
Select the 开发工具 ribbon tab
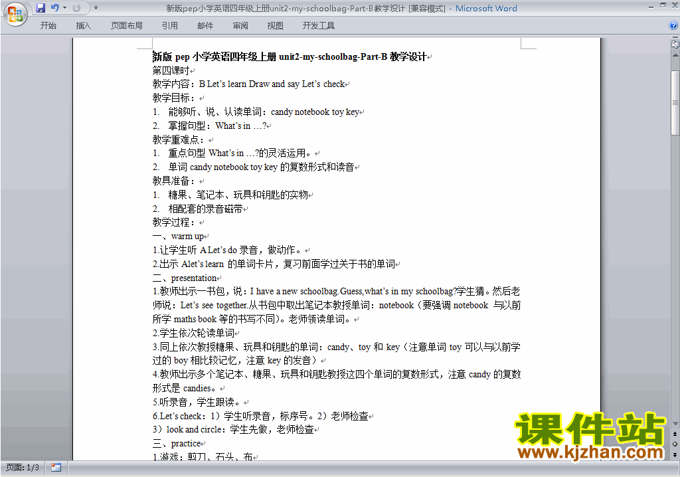tap(318, 26)
